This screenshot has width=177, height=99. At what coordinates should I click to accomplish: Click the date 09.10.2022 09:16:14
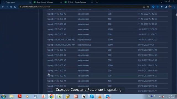click(x=148, y=81)
